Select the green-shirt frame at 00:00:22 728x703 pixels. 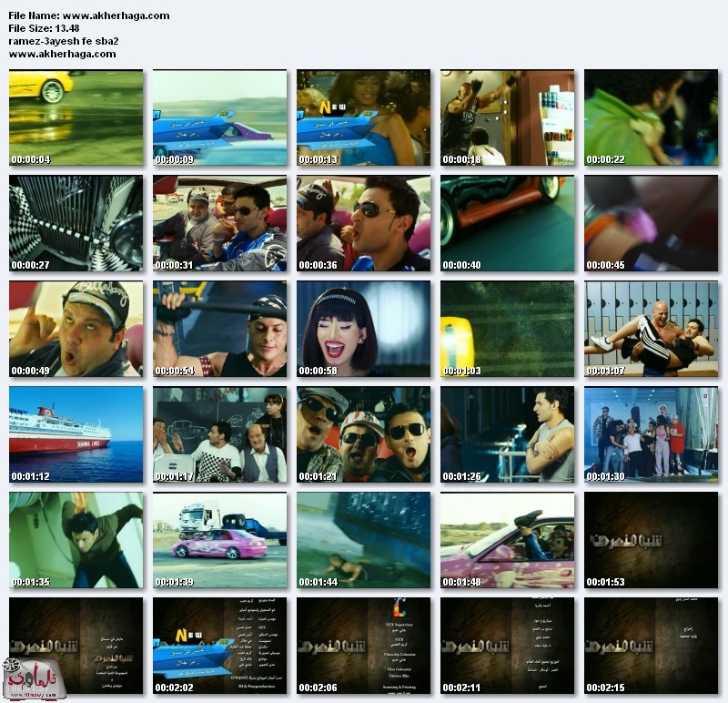[651, 117]
